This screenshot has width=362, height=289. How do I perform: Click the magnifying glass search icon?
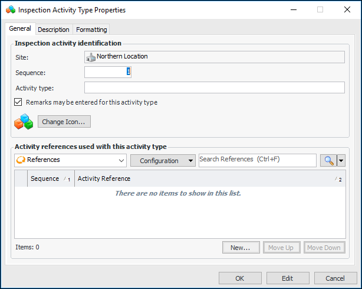[x=328, y=160]
